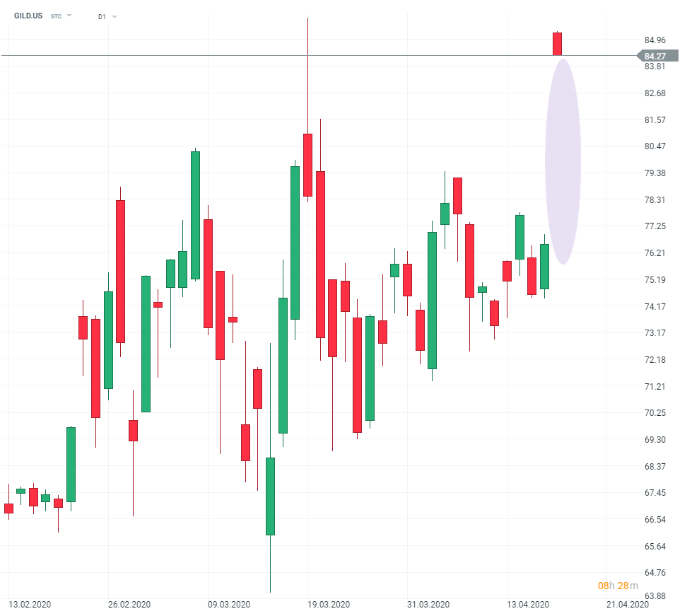Click the 31.03.2020 date label
This screenshot has height=616, width=687.
[428, 605]
